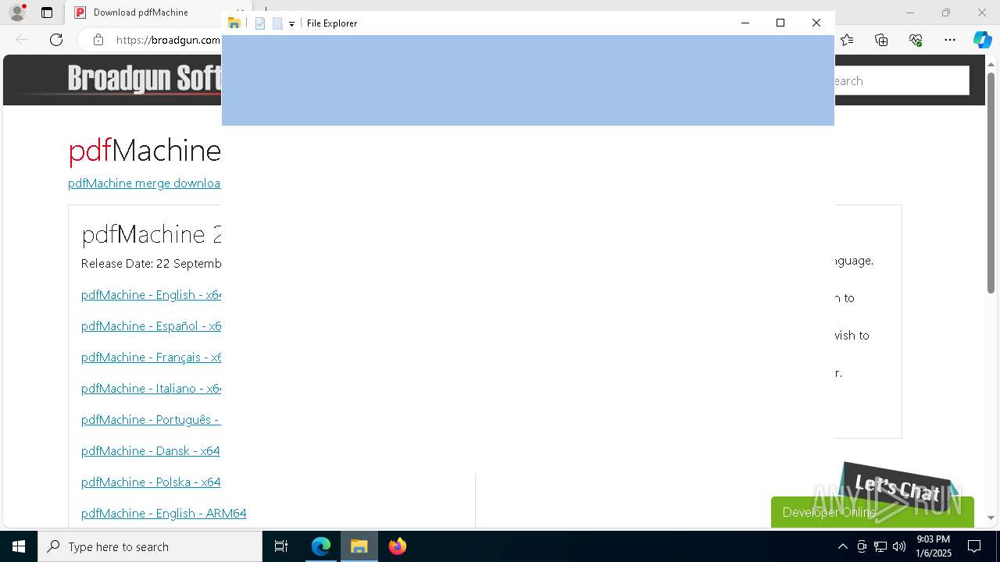Minimize the File Explorer window
Image resolution: width=1000 pixels, height=562 pixels.
pyautogui.click(x=745, y=23)
